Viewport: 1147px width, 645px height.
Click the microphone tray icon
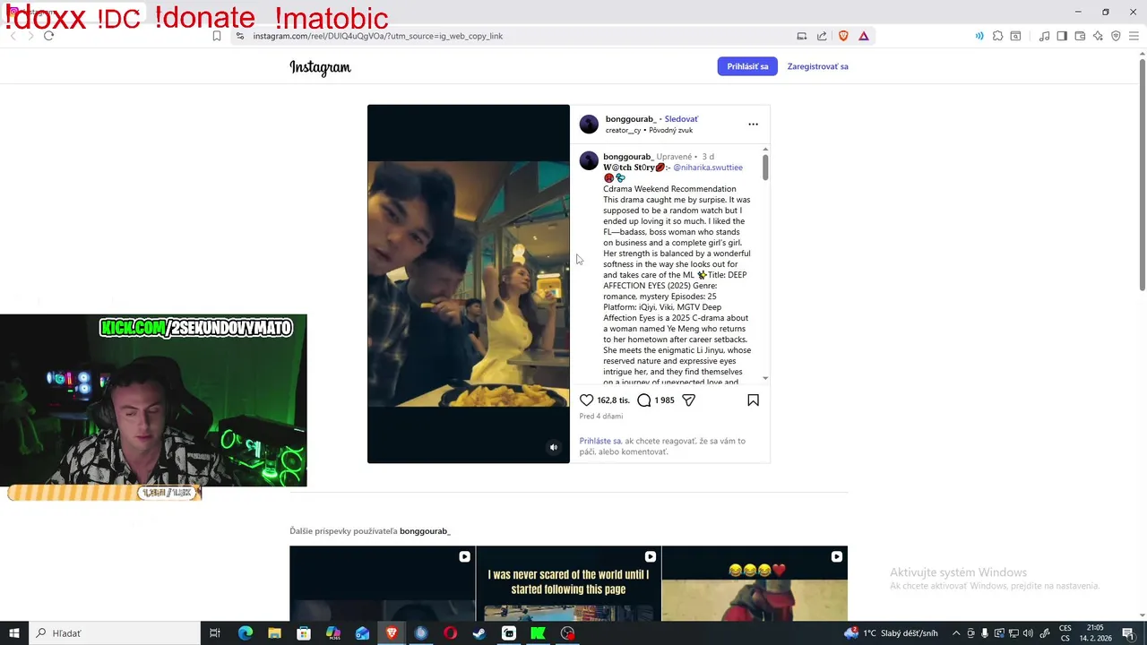click(984, 633)
